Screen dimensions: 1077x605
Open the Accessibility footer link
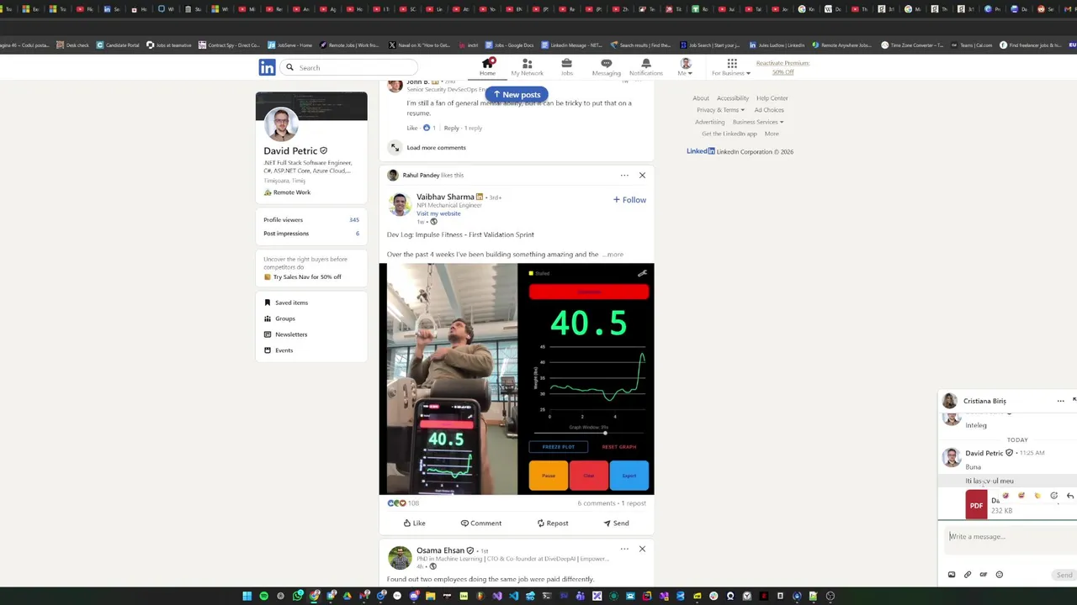point(733,98)
